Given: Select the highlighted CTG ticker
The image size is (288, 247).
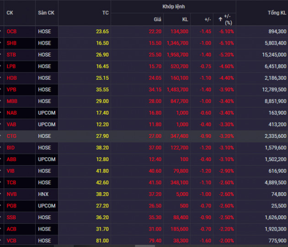Looking at the screenshot, I should pyautogui.click(x=11, y=136).
